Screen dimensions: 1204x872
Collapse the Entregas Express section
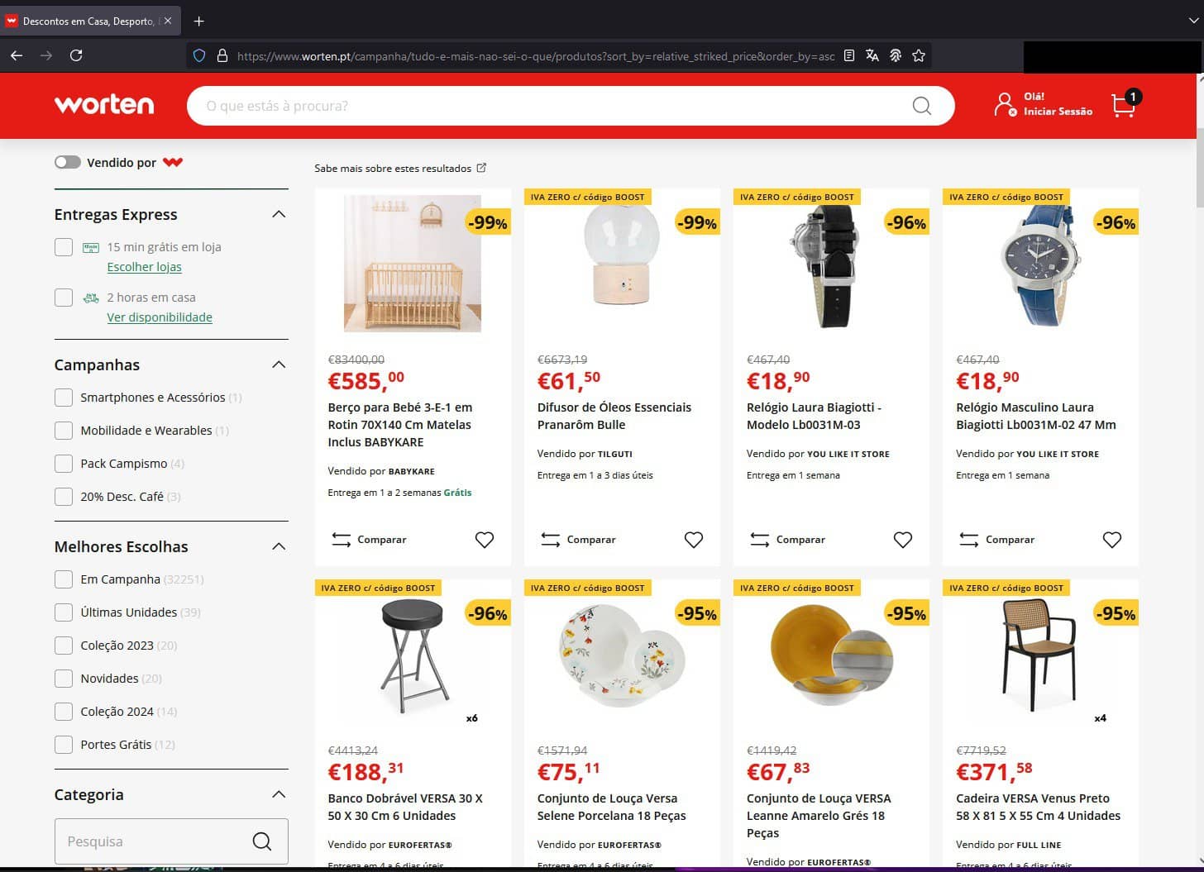pos(279,214)
